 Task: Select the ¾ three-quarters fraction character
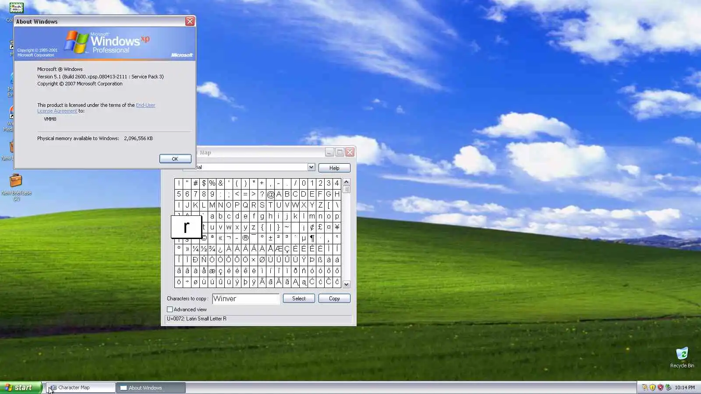(x=212, y=249)
